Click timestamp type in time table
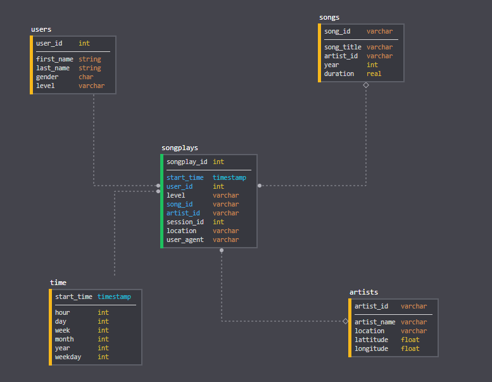 [114, 297]
